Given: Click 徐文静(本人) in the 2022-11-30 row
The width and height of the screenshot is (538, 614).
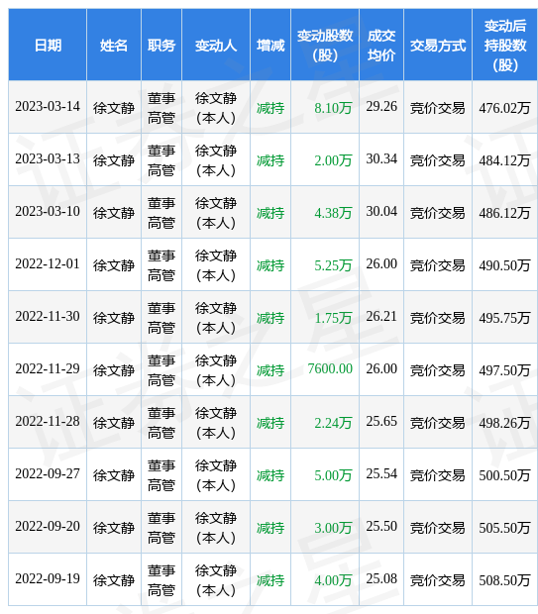Looking at the screenshot, I should pyautogui.click(x=216, y=318).
